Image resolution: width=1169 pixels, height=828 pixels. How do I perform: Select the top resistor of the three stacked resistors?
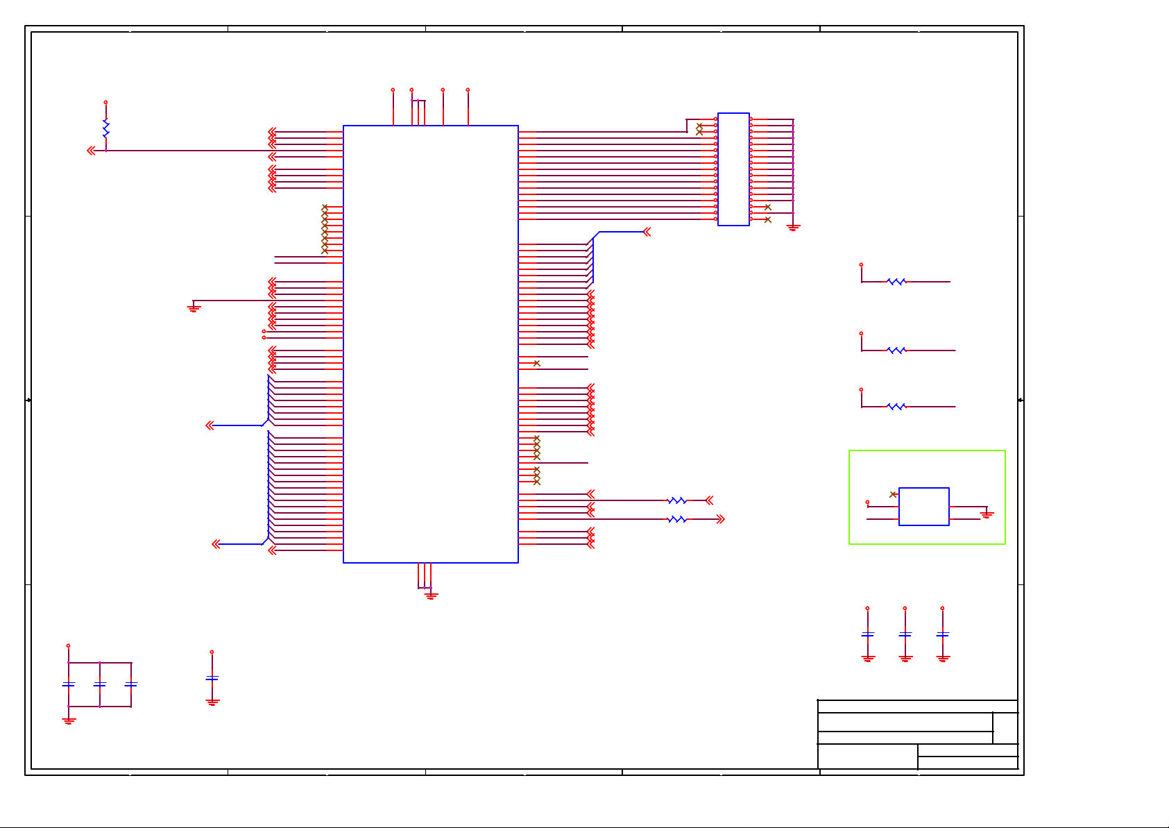896,282
